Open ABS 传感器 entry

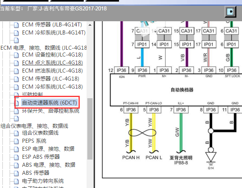coord(36,173)
